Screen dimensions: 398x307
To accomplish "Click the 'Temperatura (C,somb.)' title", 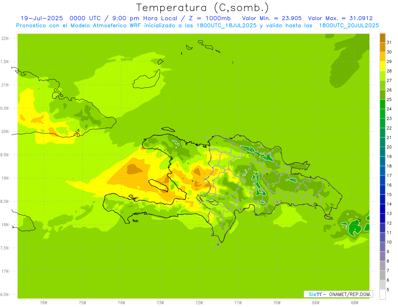I will click(x=203, y=8).
